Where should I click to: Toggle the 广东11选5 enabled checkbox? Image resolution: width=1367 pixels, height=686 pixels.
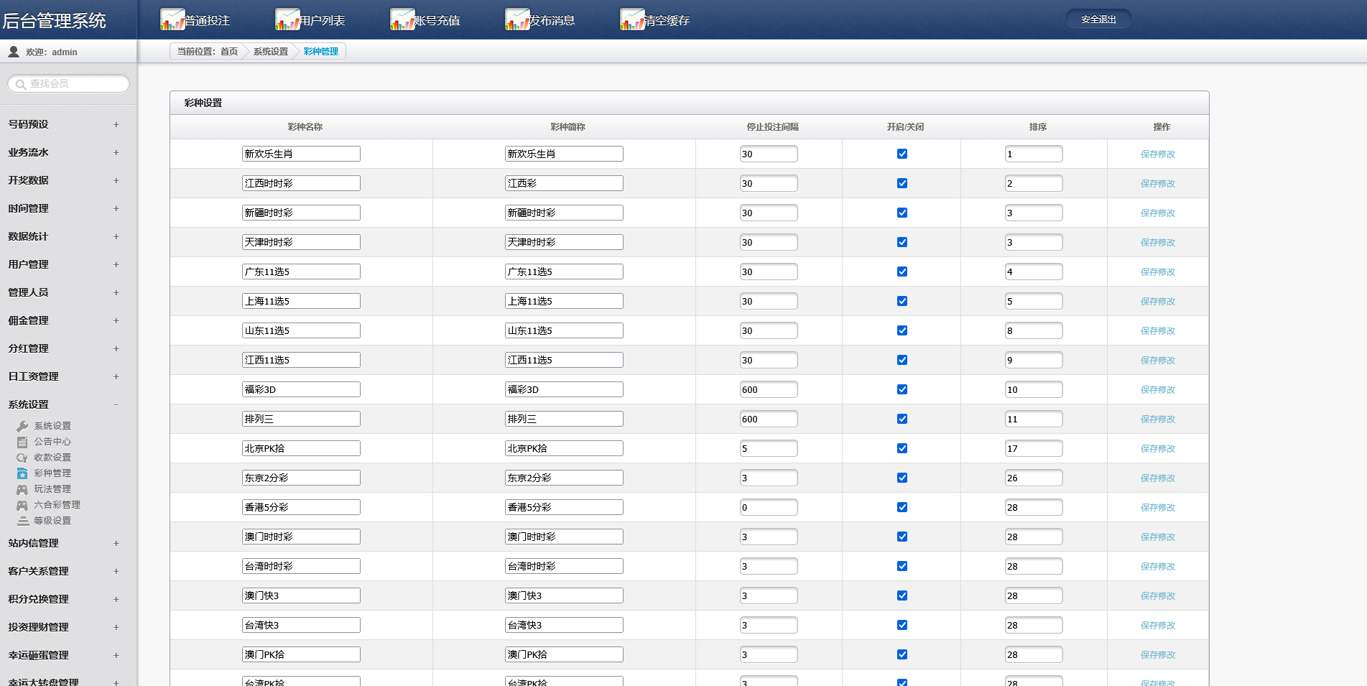[902, 272]
